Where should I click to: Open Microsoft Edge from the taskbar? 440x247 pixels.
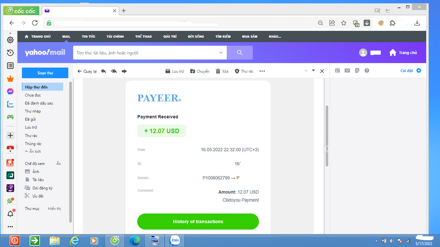pyautogui.click(x=134, y=241)
